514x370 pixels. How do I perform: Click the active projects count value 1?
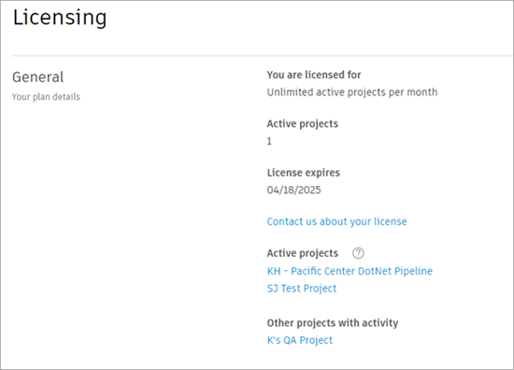[x=269, y=141]
